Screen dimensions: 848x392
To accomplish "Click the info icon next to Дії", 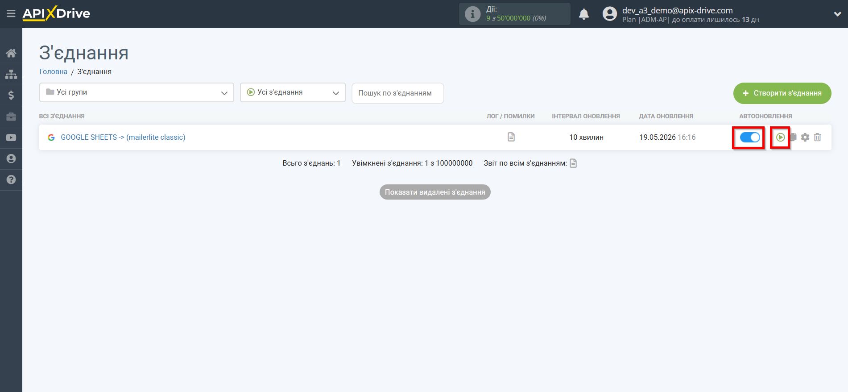I will 472,14.
